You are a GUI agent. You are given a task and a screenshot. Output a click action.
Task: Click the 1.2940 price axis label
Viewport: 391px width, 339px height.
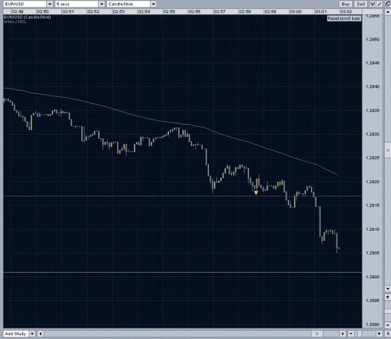click(373, 87)
